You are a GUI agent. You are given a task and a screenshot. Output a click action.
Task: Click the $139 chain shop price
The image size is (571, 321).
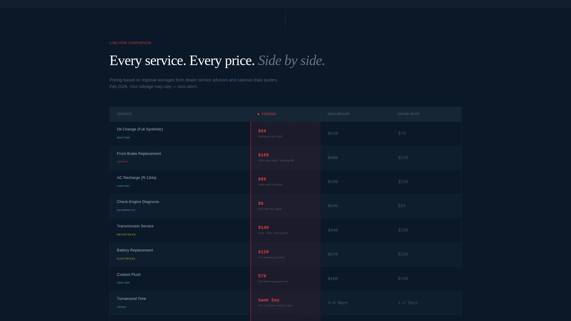click(403, 182)
